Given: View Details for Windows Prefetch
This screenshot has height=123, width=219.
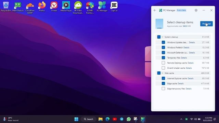Looking at the screenshot, I should 186,47.
